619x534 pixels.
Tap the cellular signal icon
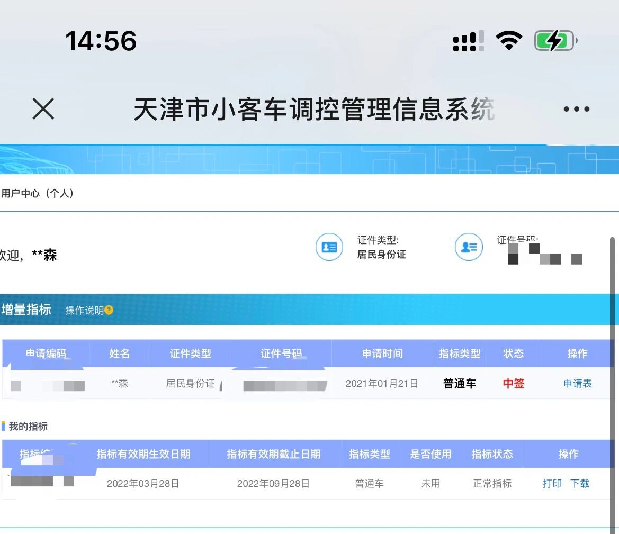[x=469, y=41]
